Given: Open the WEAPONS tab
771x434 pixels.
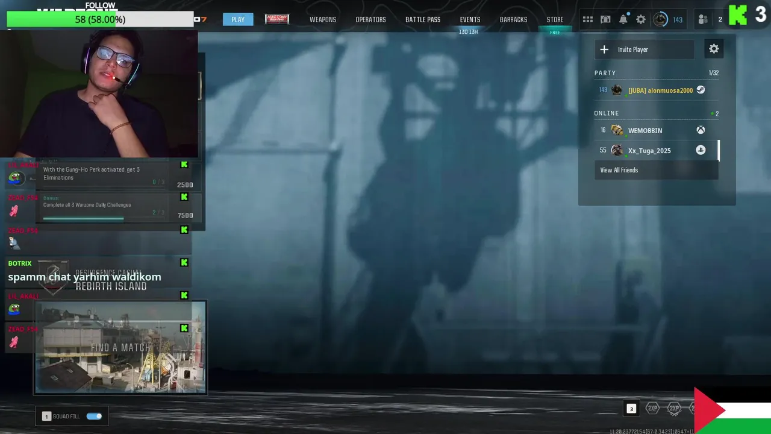Looking at the screenshot, I should click(323, 20).
